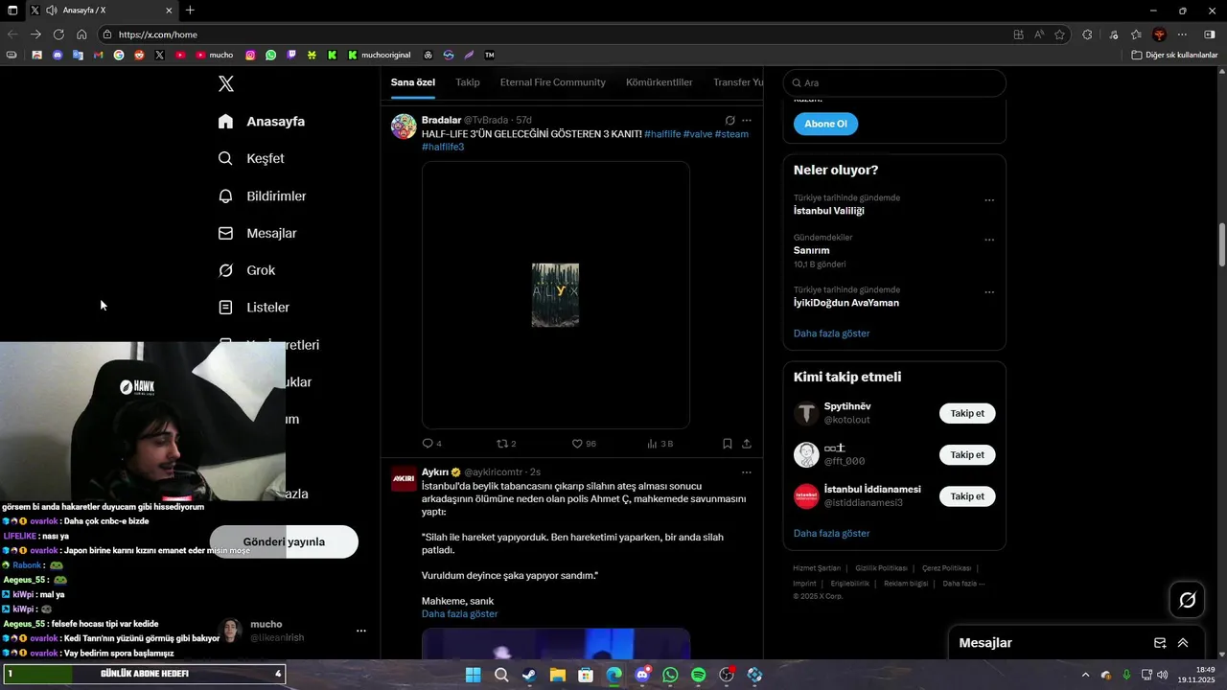Go to browser home page icon
This screenshot has width=1227, height=690.
tap(81, 34)
